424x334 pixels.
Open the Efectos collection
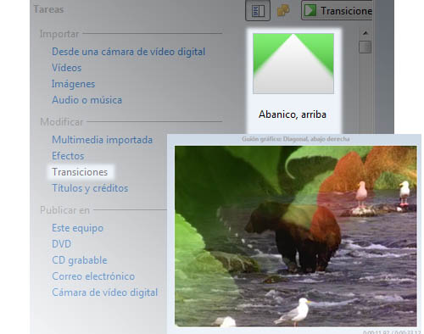click(68, 156)
